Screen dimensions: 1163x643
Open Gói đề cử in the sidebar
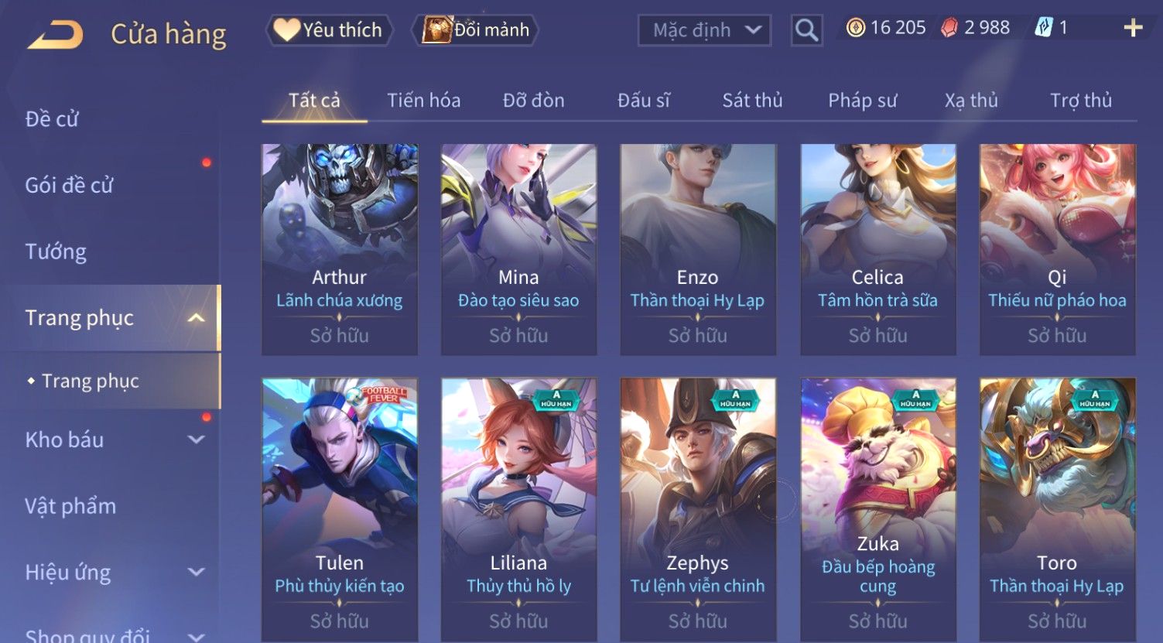(69, 185)
